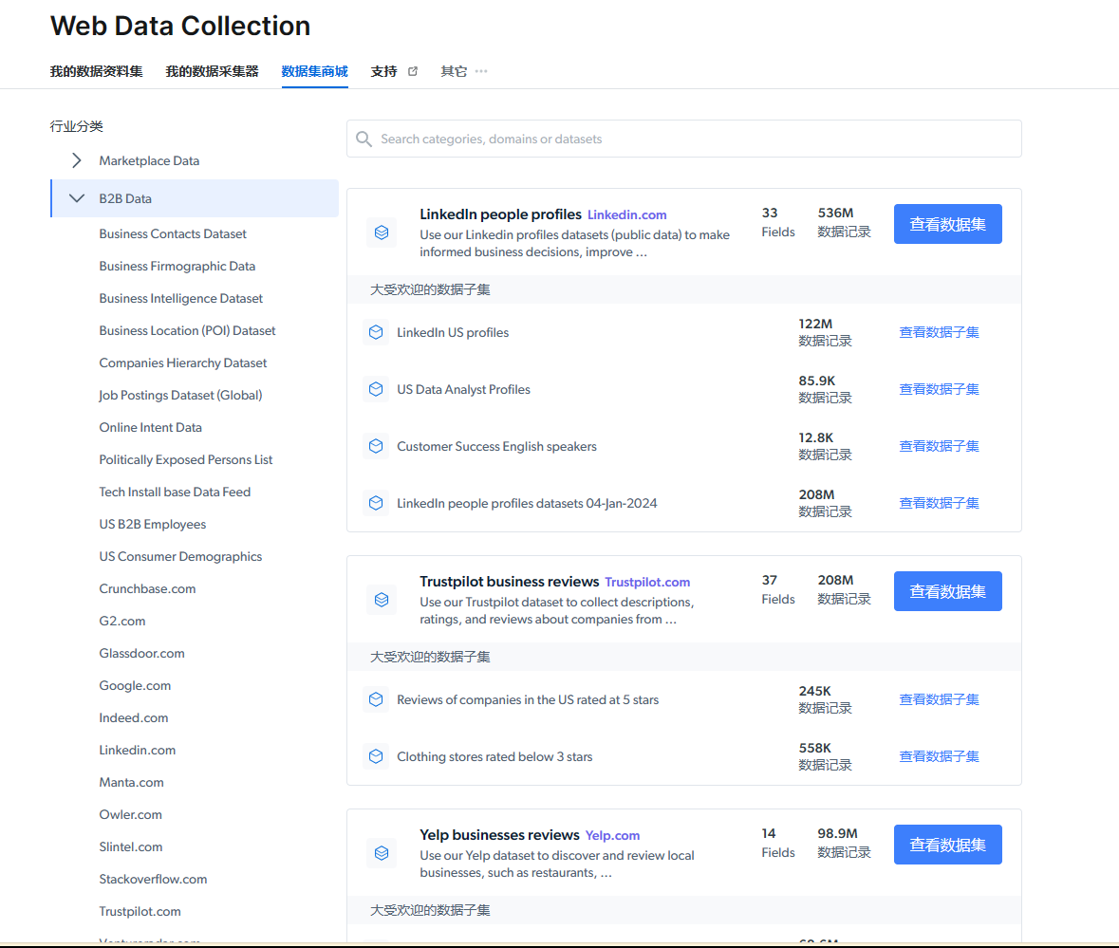This screenshot has width=1119, height=948.
Task: Select Job Postings Dataset (Global)
Action: (x=180, y=395)
